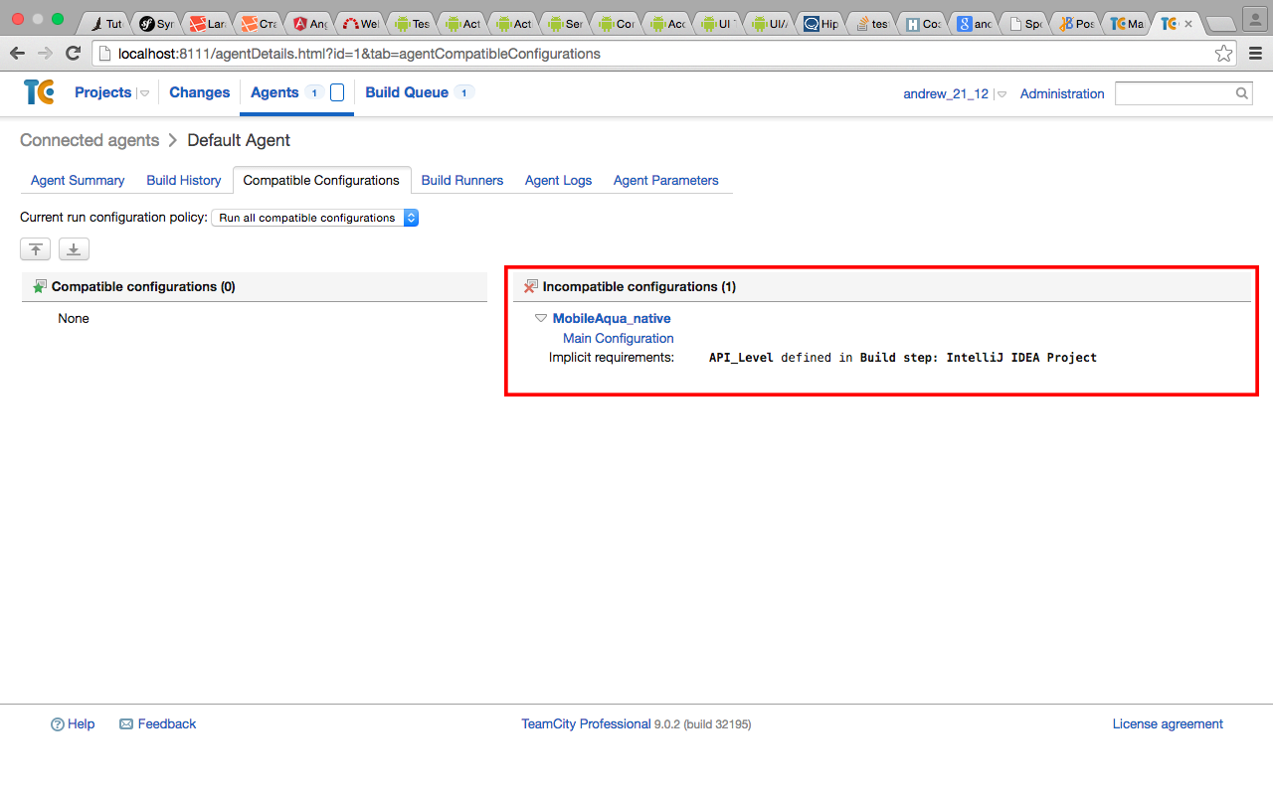Click the License agreement link
Screen dimensions: 1273x795
(1168, 723)
